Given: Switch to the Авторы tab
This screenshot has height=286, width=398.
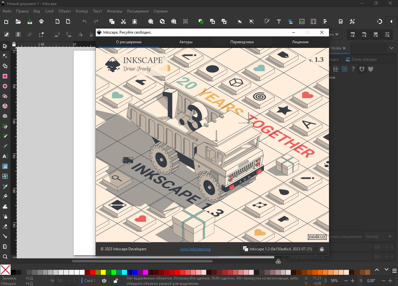Looking at the screenshot, I should pos(186,42).
